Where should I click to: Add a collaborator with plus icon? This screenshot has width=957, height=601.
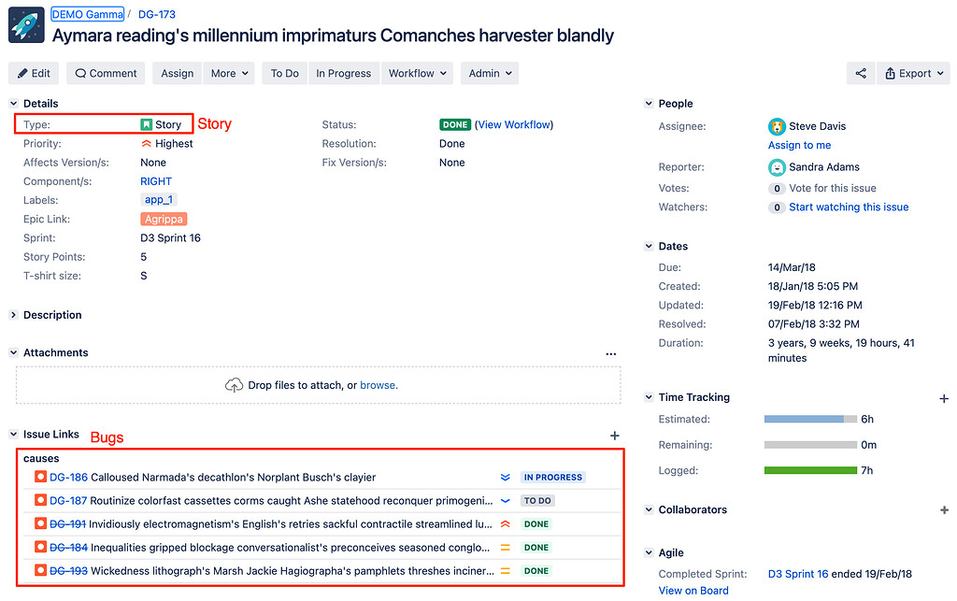click(944, 510)
